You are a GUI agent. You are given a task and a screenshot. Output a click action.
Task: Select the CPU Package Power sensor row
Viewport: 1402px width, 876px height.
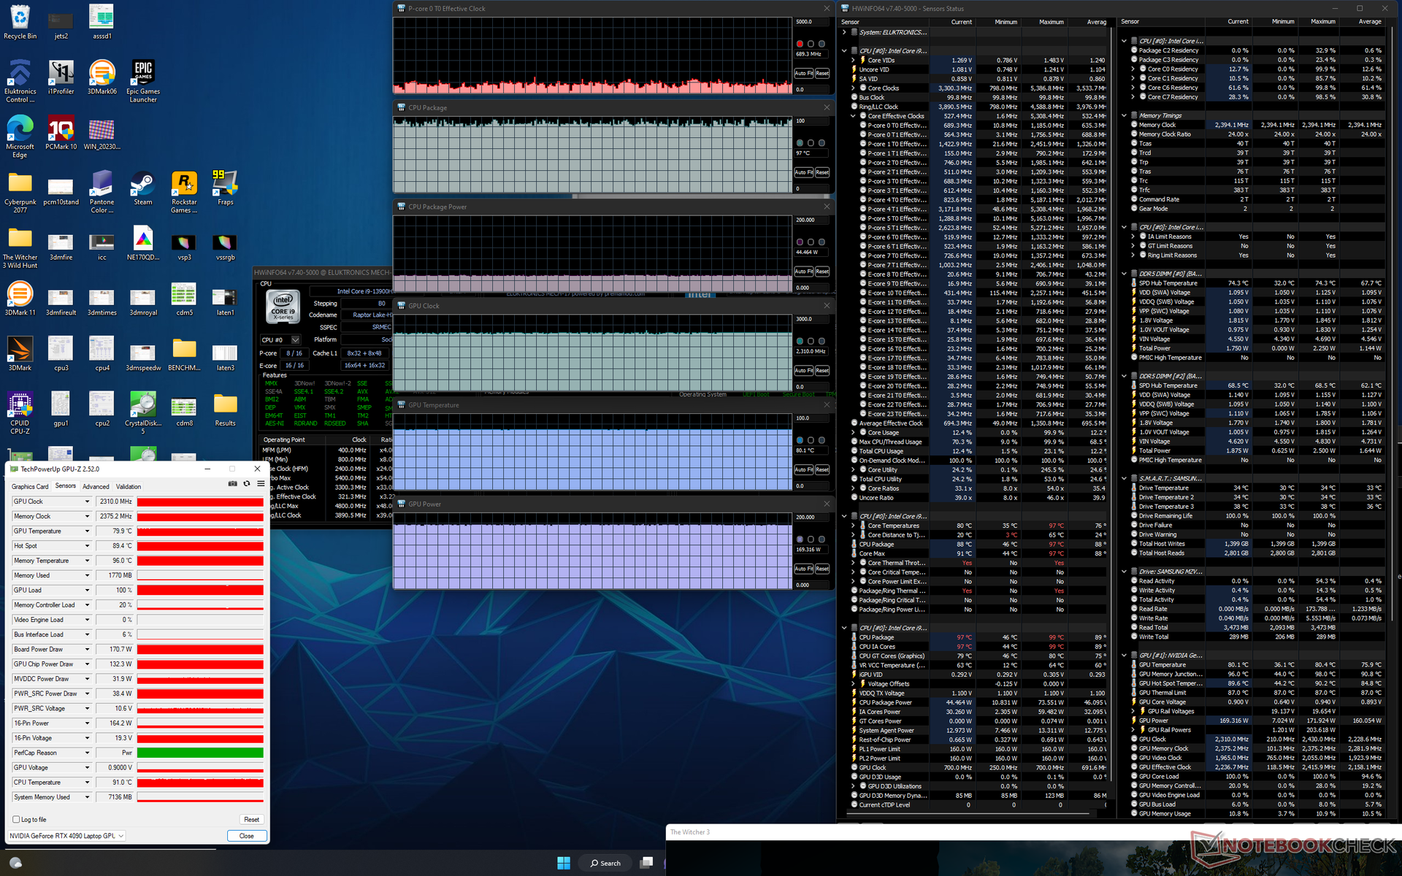click(x=978, y=703)
